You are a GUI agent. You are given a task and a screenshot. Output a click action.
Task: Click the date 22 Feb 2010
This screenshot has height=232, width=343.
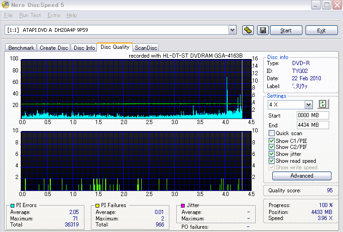tap(306, 78)
